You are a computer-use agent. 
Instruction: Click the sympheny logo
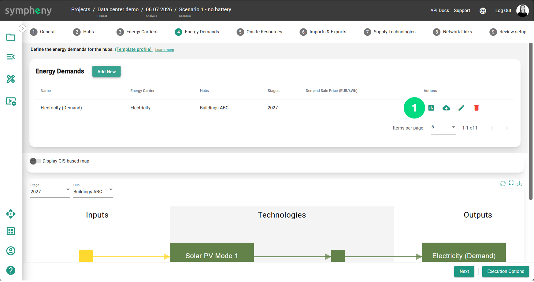pos(28,11)
